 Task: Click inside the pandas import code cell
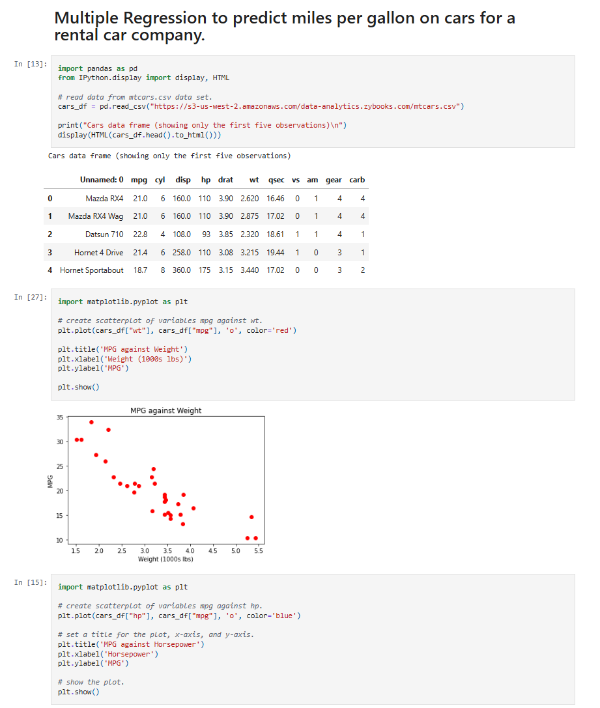click(x=313, y=102)
